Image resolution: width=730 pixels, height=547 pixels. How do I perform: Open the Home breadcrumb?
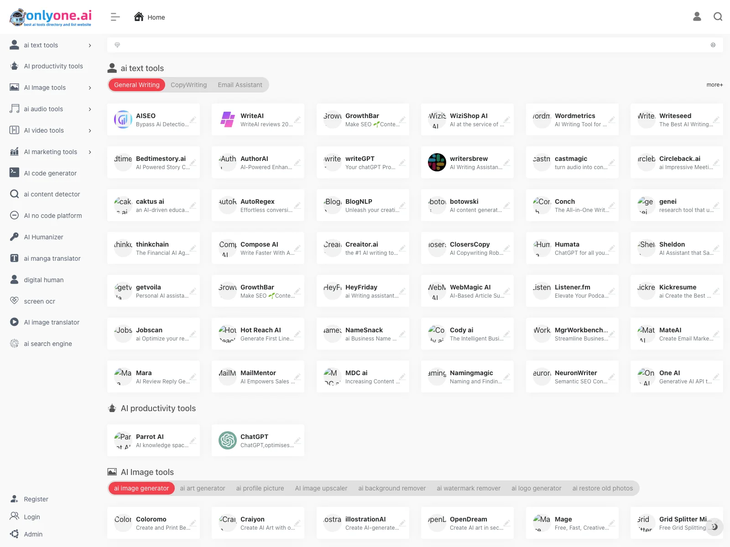(149, 17)
